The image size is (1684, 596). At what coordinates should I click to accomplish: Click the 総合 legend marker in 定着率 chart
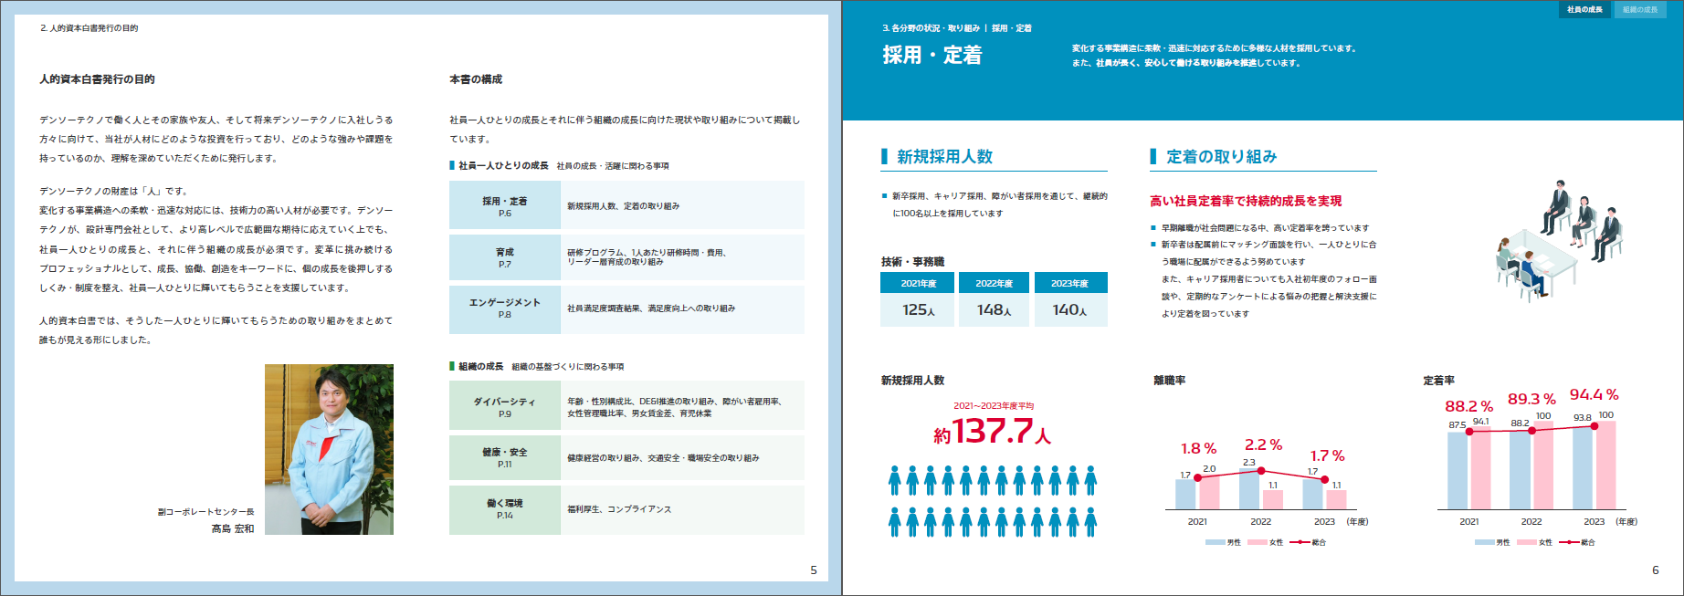click(x=1570, y=542)
